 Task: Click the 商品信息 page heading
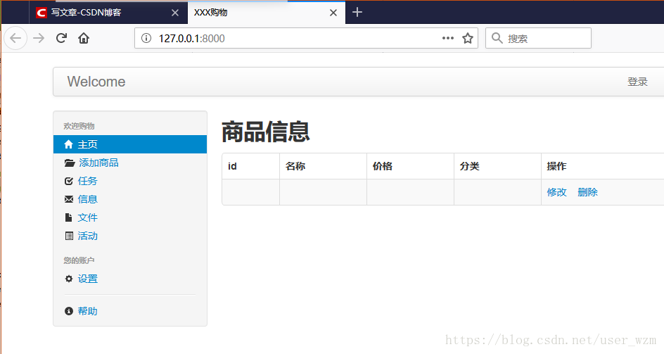tap(265, 132)
